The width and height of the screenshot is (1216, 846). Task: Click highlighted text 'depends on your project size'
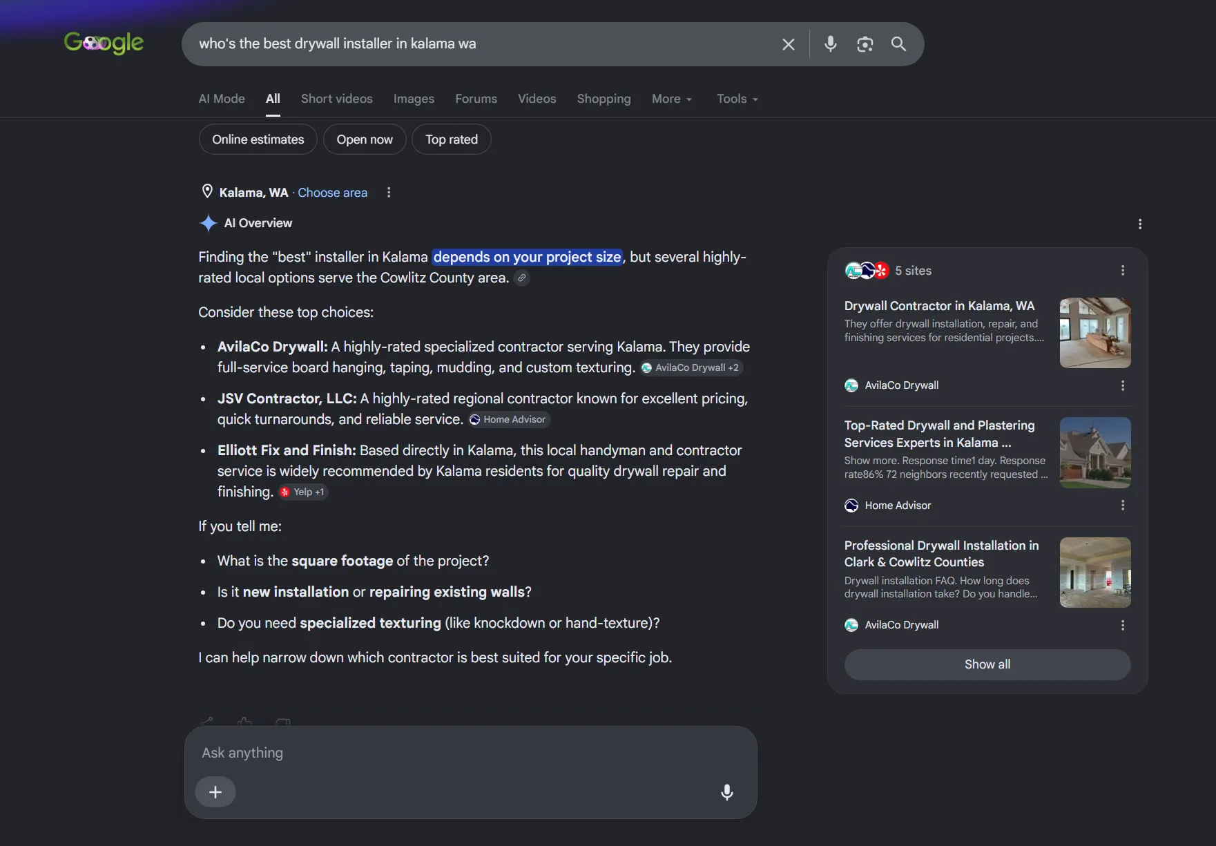(527, 257)
